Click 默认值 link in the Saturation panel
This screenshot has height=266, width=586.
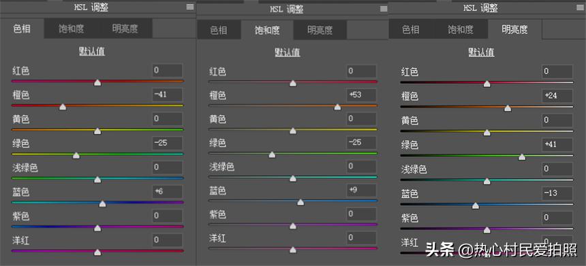click(288, 52)
